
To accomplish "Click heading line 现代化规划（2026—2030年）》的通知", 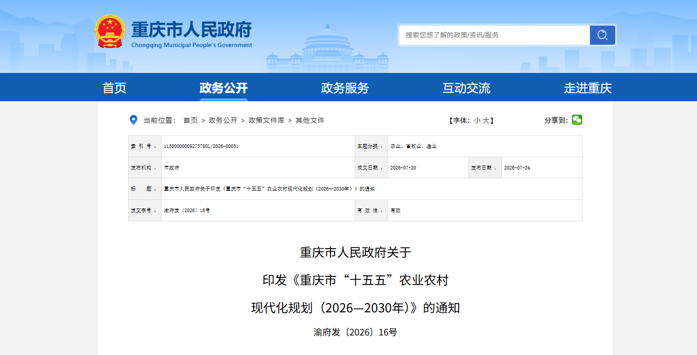I will pos(355,308).
